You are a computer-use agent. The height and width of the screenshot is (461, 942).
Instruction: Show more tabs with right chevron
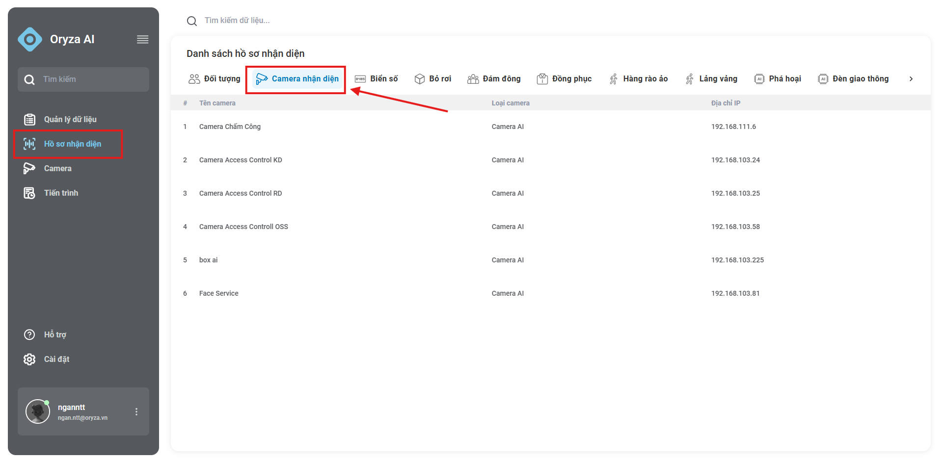(x=911, y=79)
